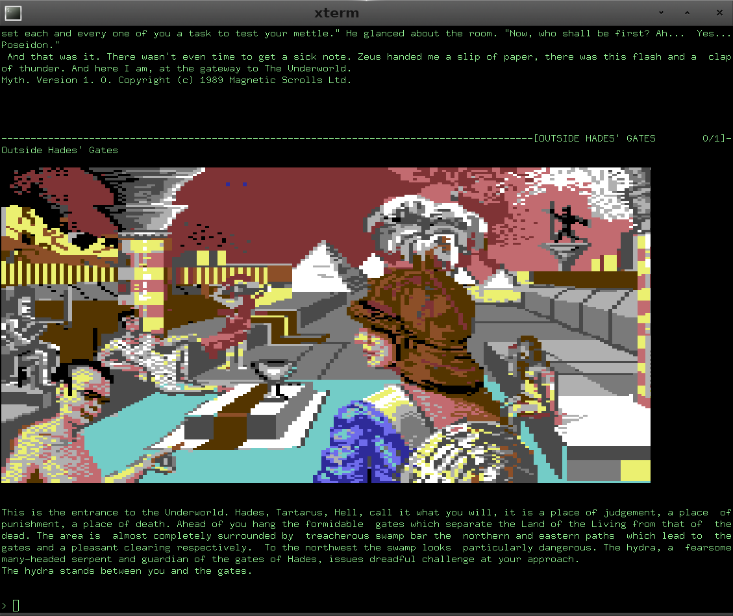Open the xterm window menu icon
The width and height of the screenshot is (733, 616).
click(13, 13)
